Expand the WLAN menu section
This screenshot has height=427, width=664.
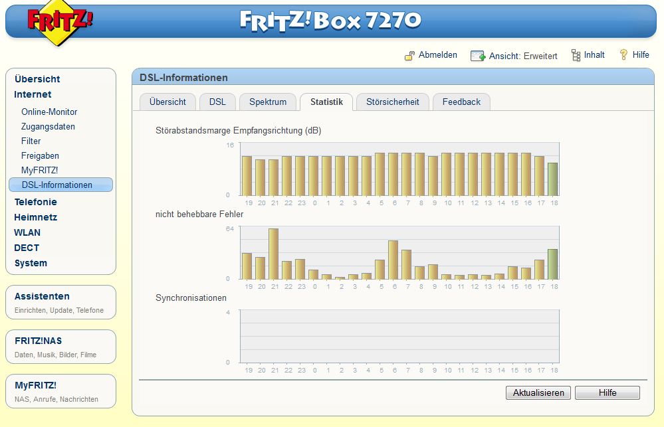point(27,232)
